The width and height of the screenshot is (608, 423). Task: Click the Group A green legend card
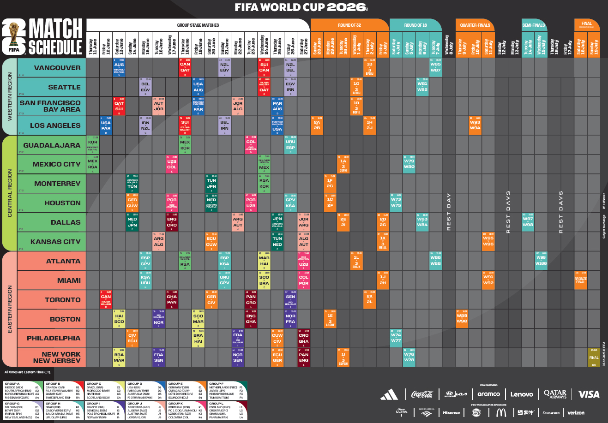(22, 390)
